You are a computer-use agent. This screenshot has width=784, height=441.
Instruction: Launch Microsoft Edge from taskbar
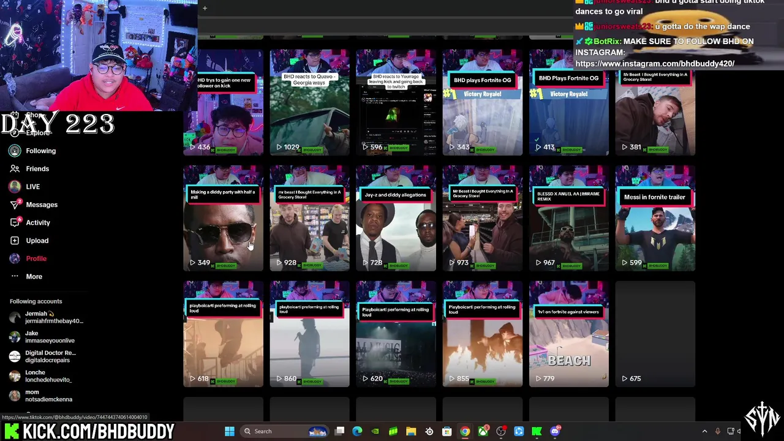point(358,431)
